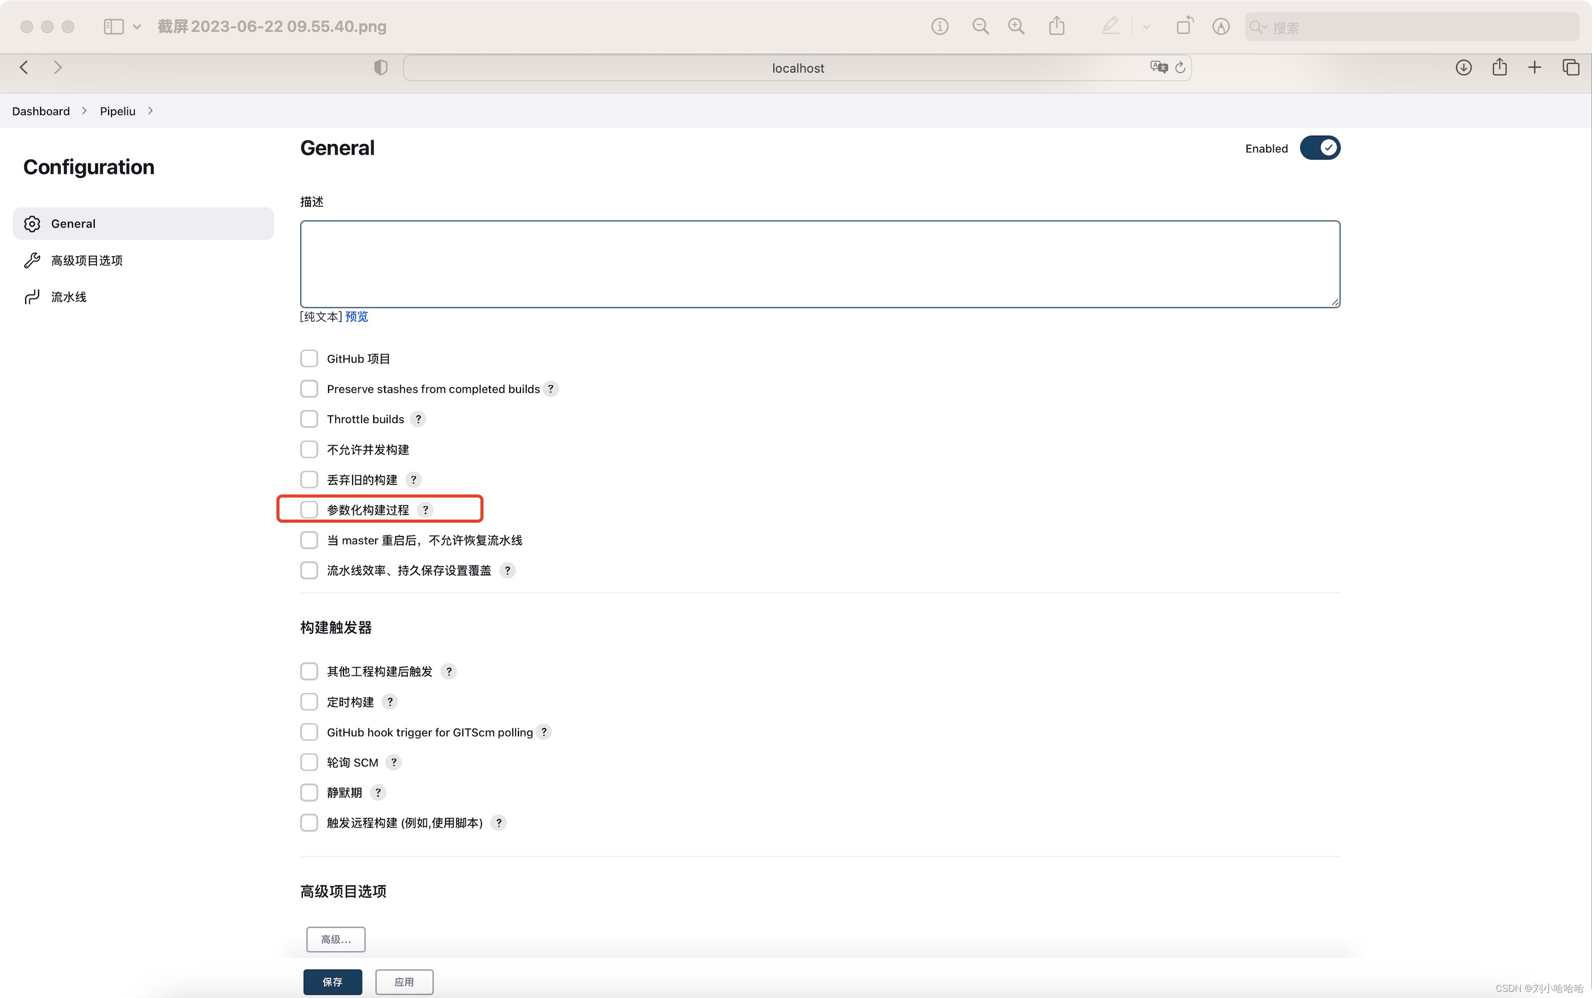
Task: Check GitHub hook trigger for GITScm polling
Action: 309,732
